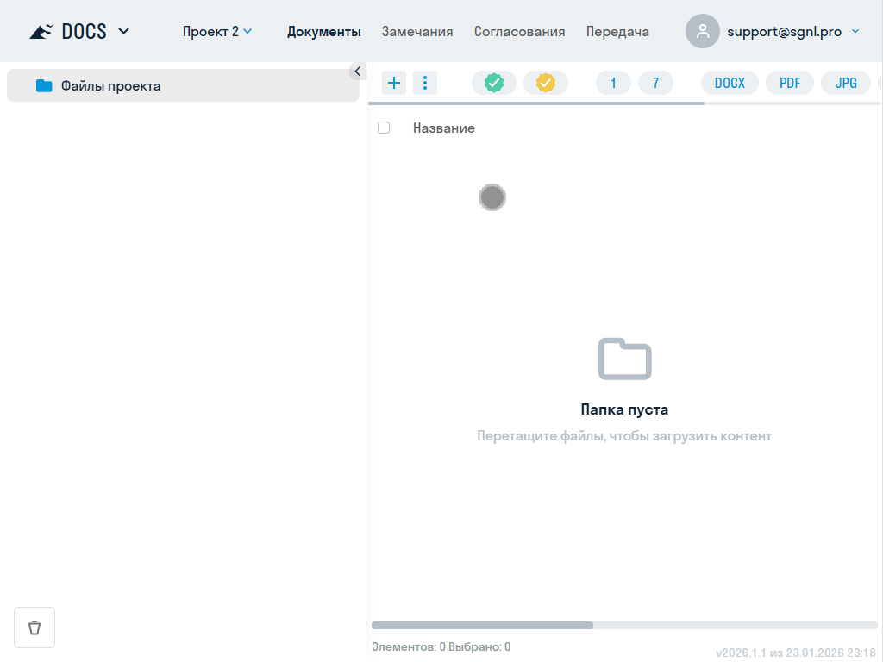
Task: Open the three-dot more actions menu
Action: (x=425, y=83)
